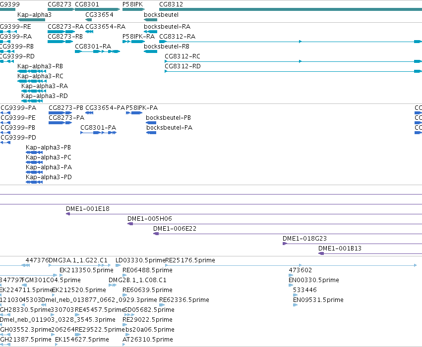Image resolution: width=422 pixels, height=347 pixels.
Task: Select transcript Kap-alpha3-RC label
Action: (40, 76)
